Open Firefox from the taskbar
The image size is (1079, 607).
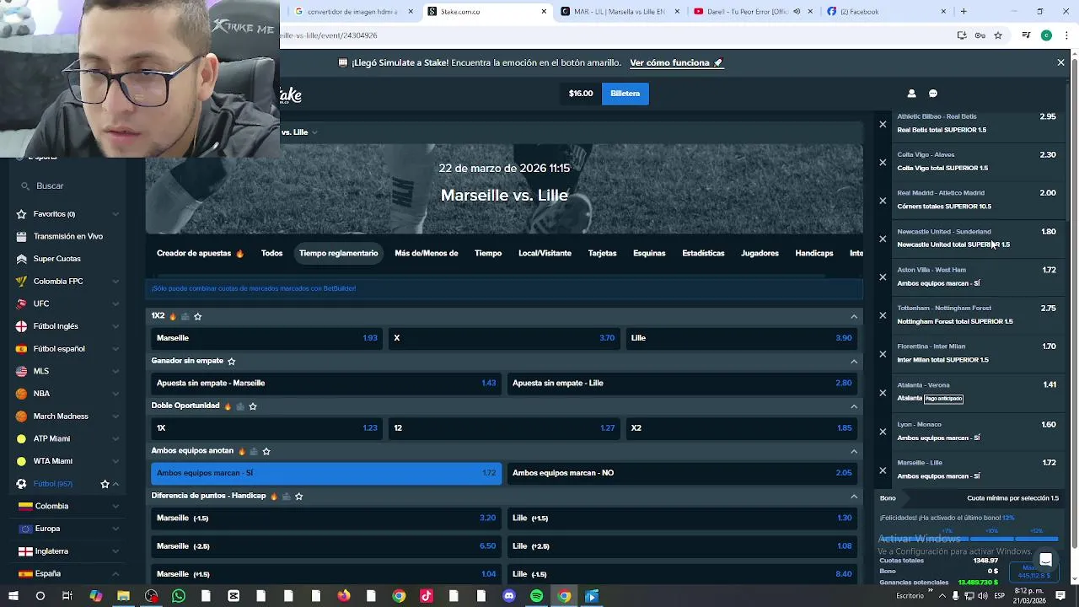(x=344, y=596)
